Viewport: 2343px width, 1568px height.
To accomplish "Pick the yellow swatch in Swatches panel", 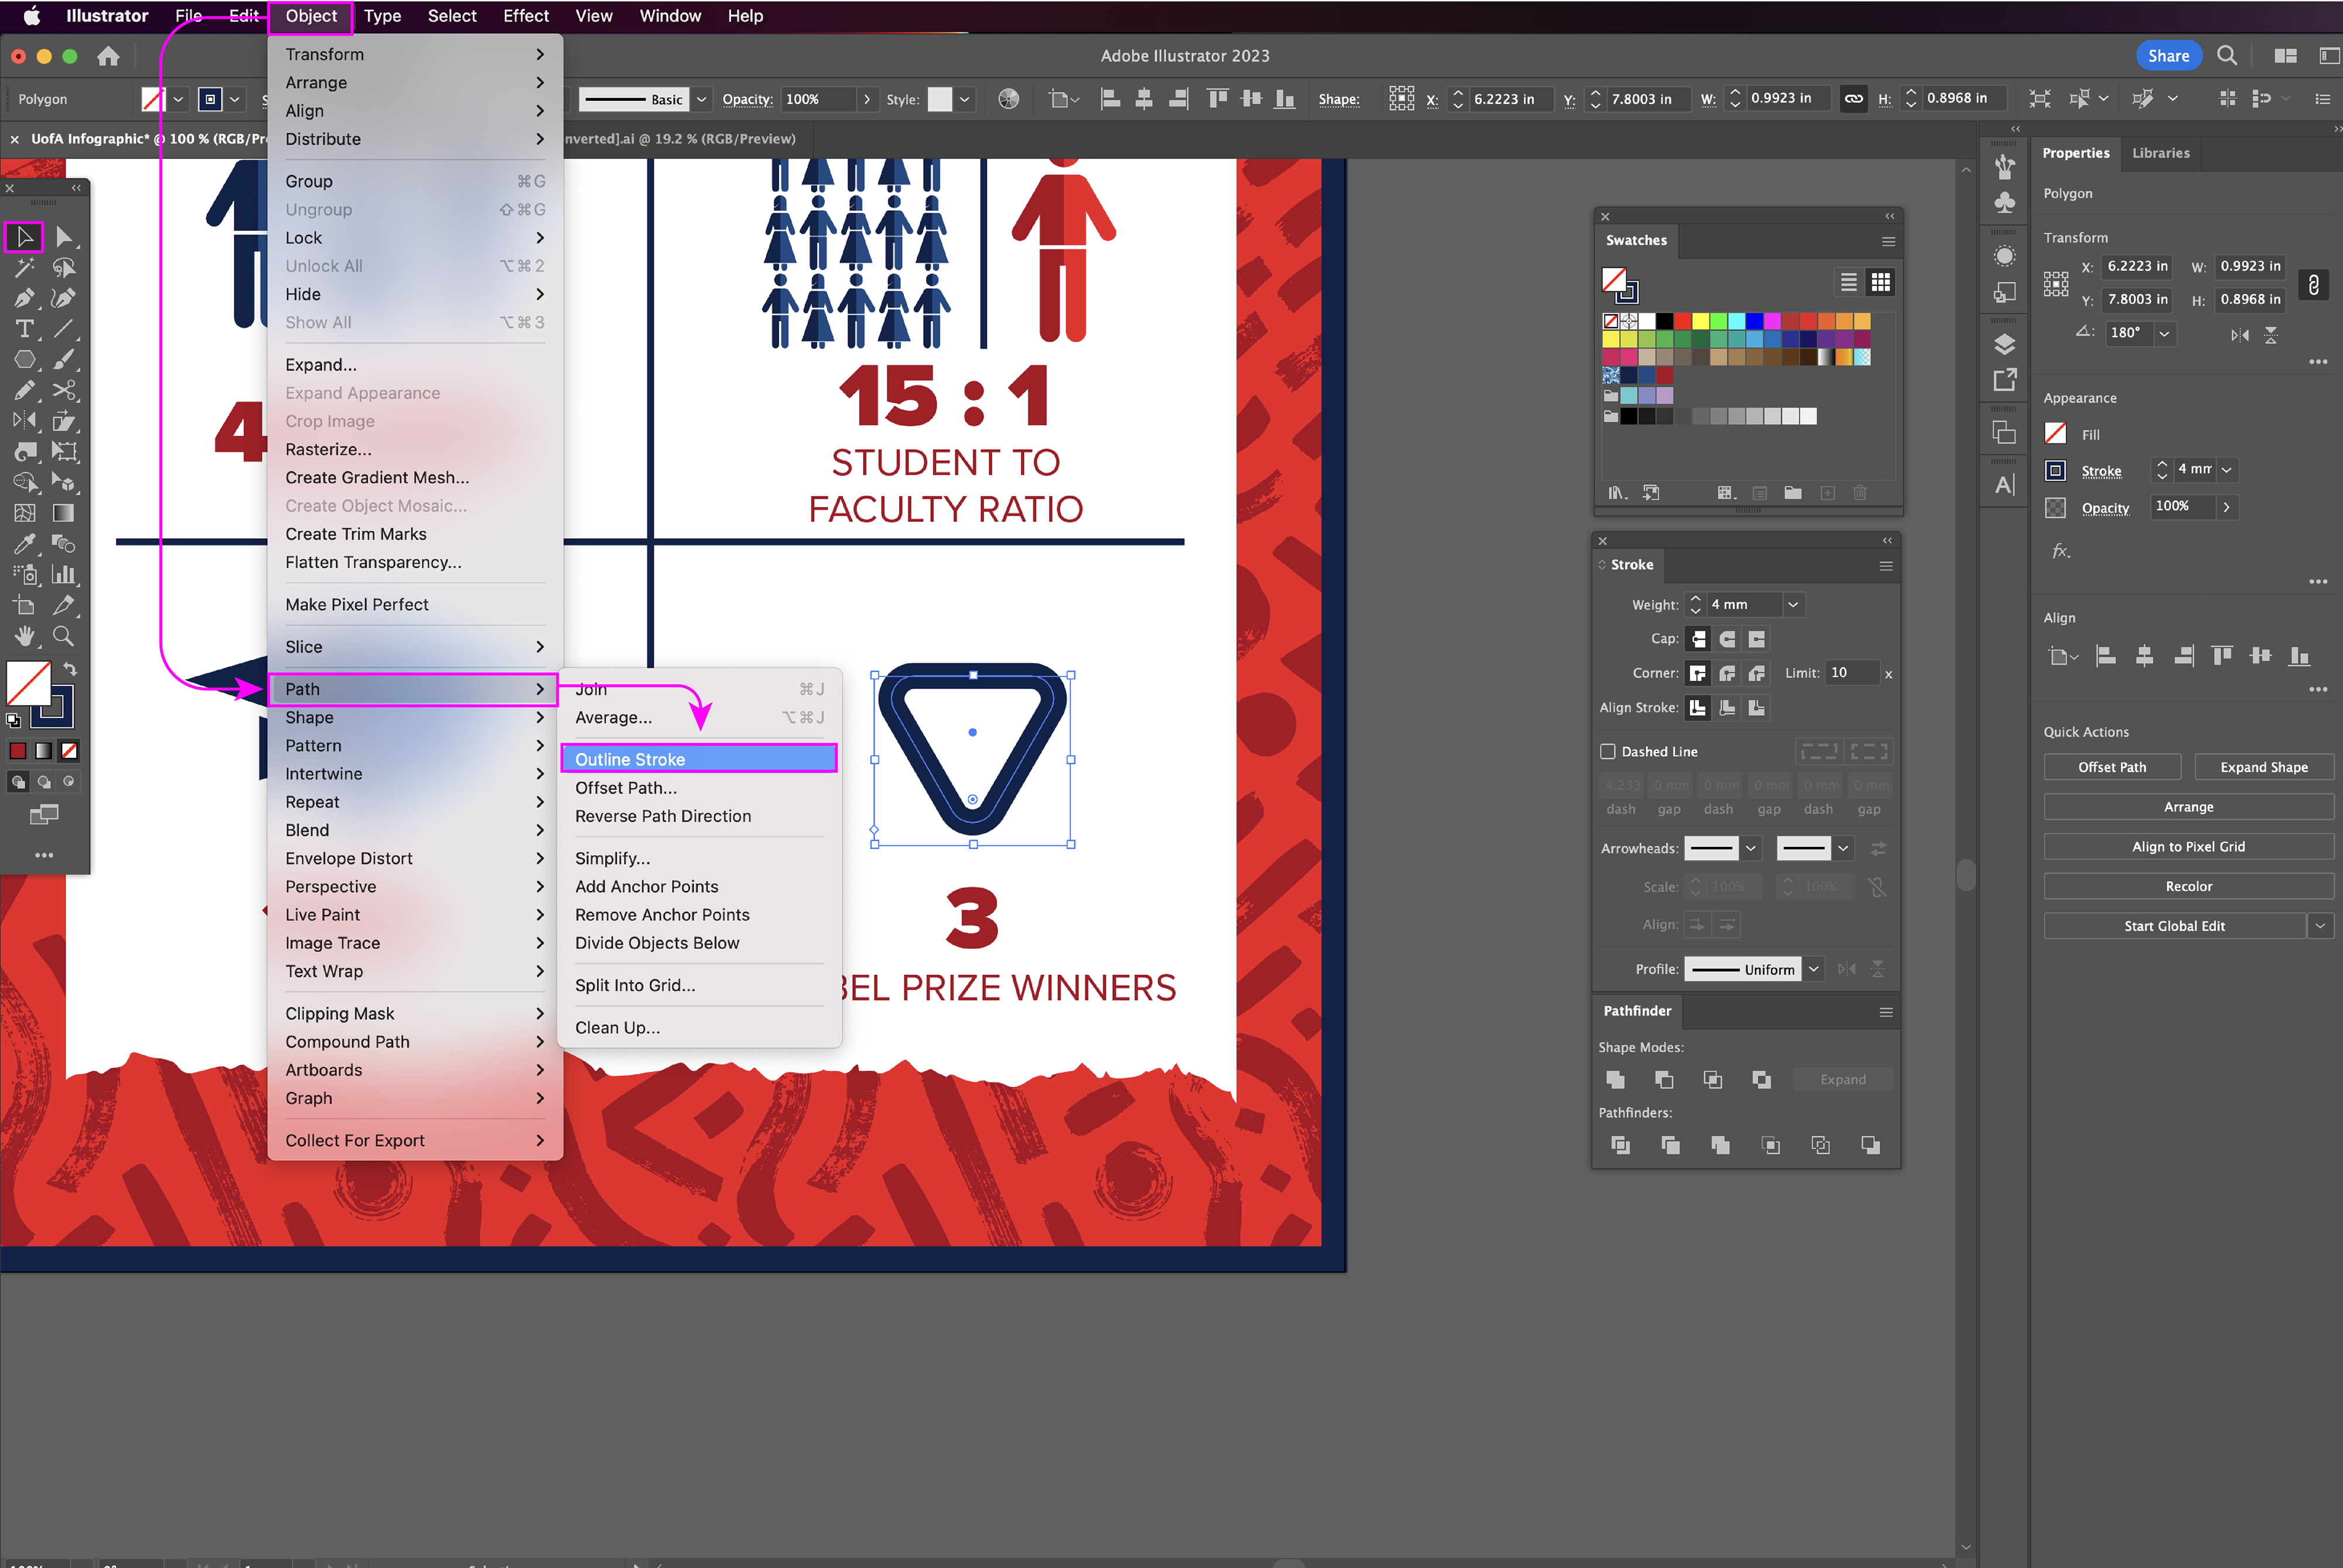I will point(1700,321).
